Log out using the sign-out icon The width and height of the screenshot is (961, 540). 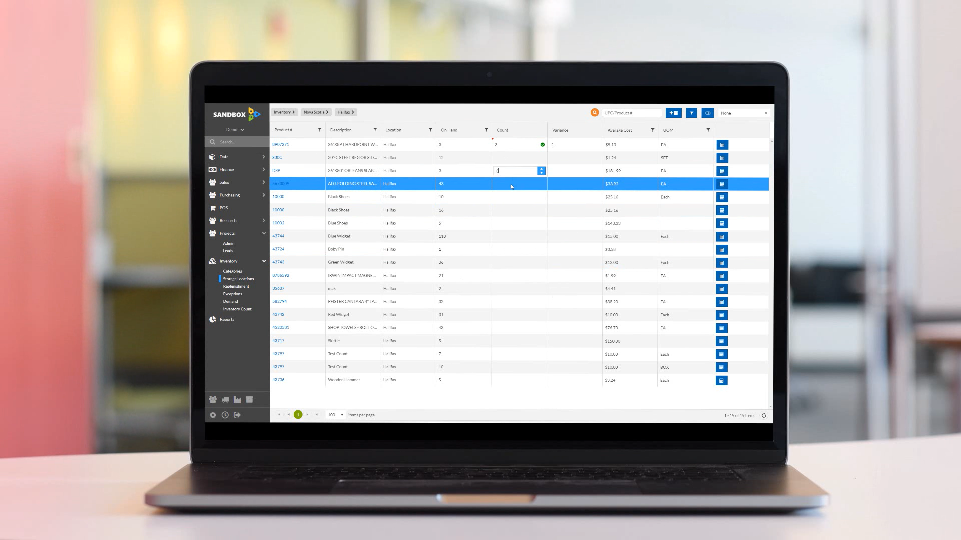click(x=237, y=415)
